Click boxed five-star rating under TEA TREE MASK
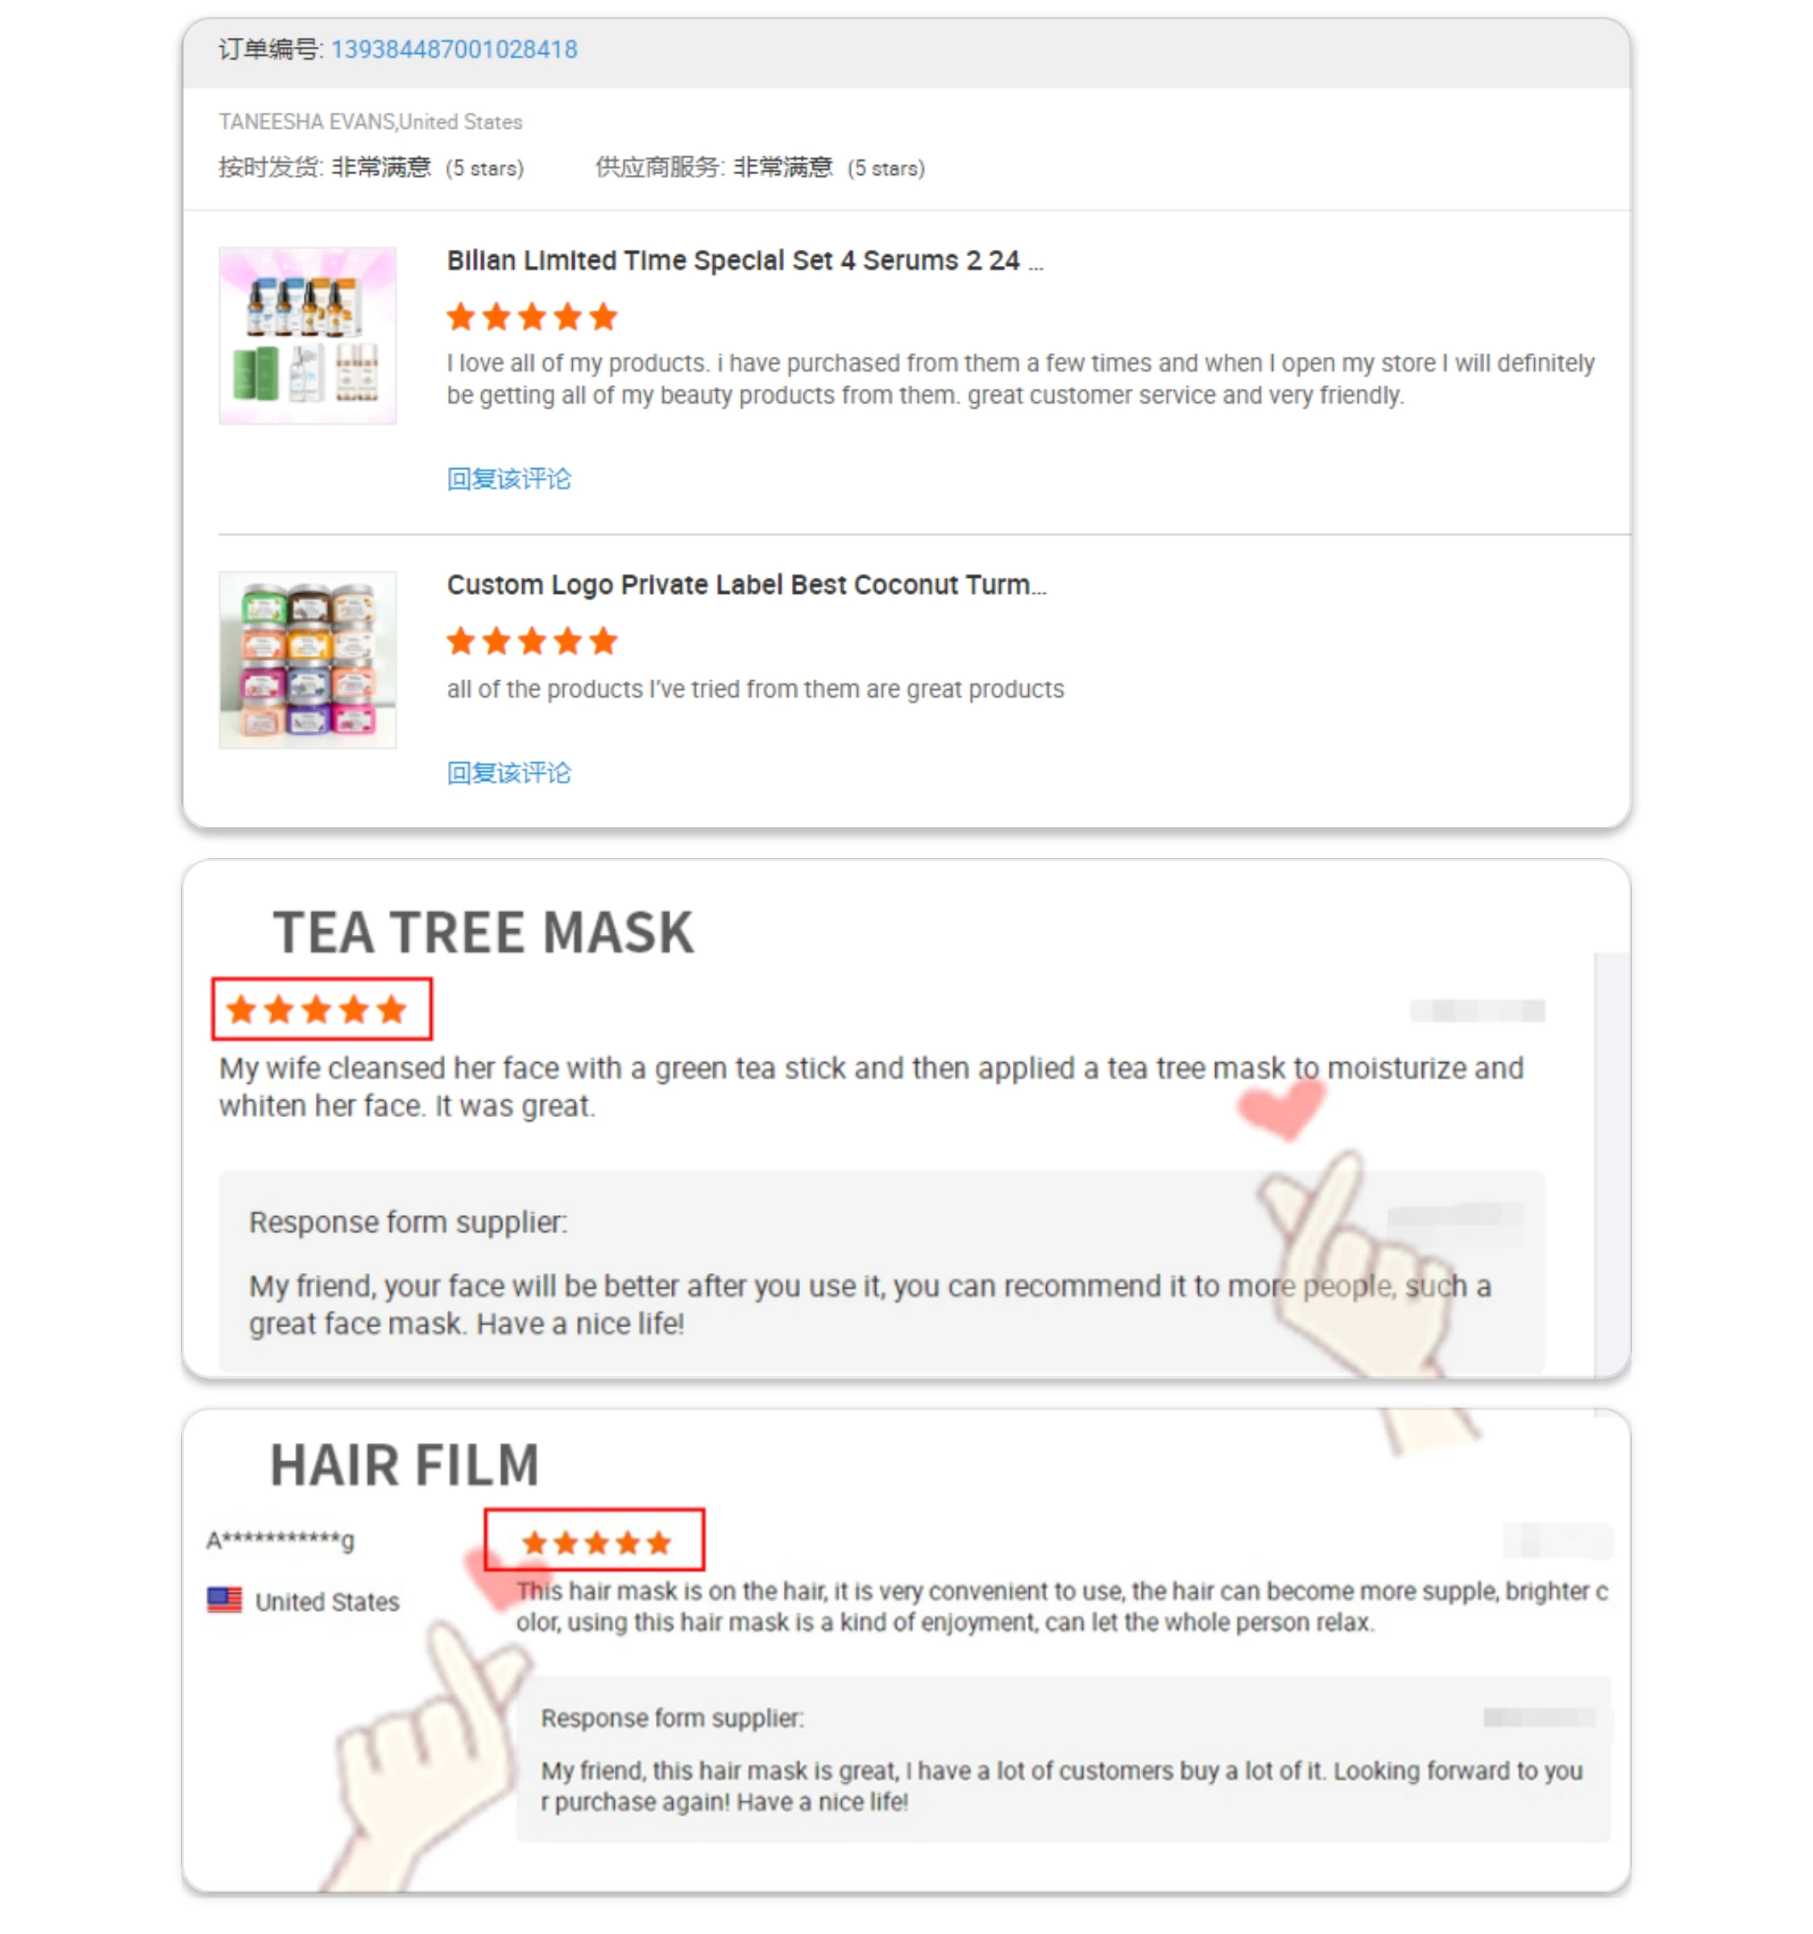 click(322, 1009)
